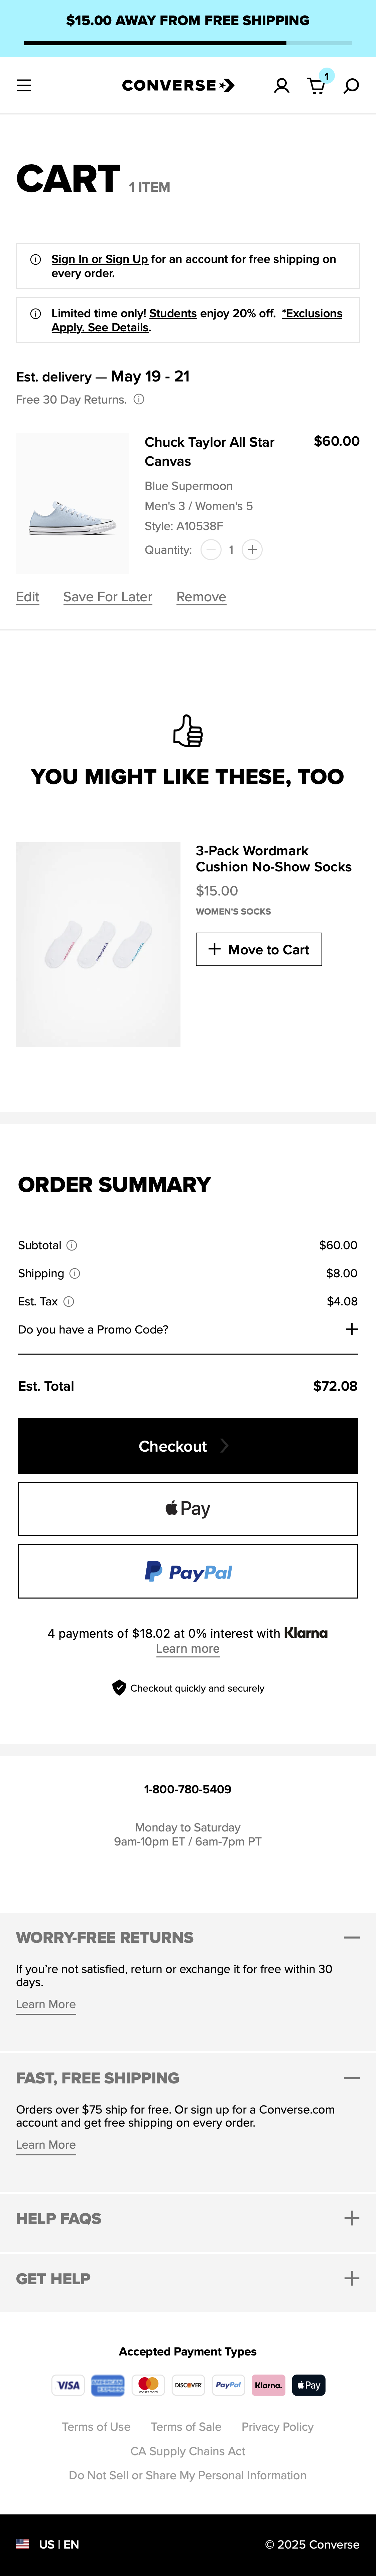Expand the Help FAQs section
Image resolution: width=376 pixels, height=2576 pixels.
[351, 2218]
